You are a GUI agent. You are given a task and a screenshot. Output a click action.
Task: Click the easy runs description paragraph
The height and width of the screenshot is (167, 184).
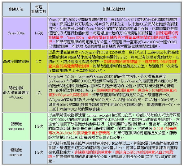point(114,152)
